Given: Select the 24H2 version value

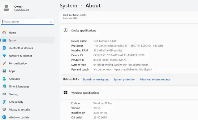Looking at the screenshot, I should coord(97,108).
